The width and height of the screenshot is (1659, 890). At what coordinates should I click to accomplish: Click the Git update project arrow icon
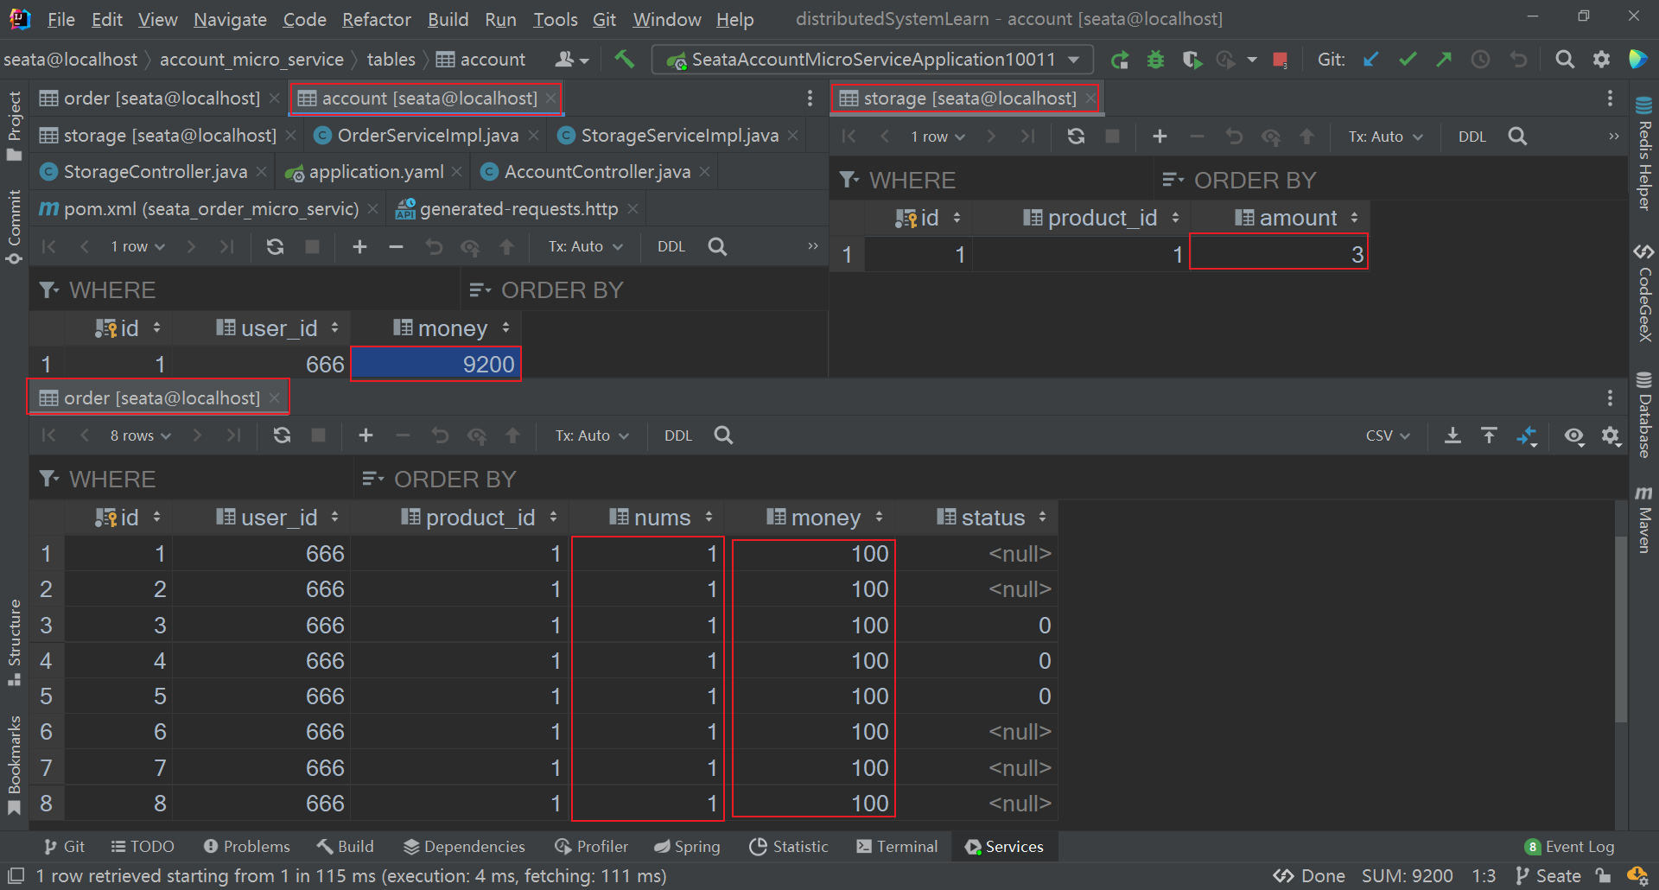1370,60
